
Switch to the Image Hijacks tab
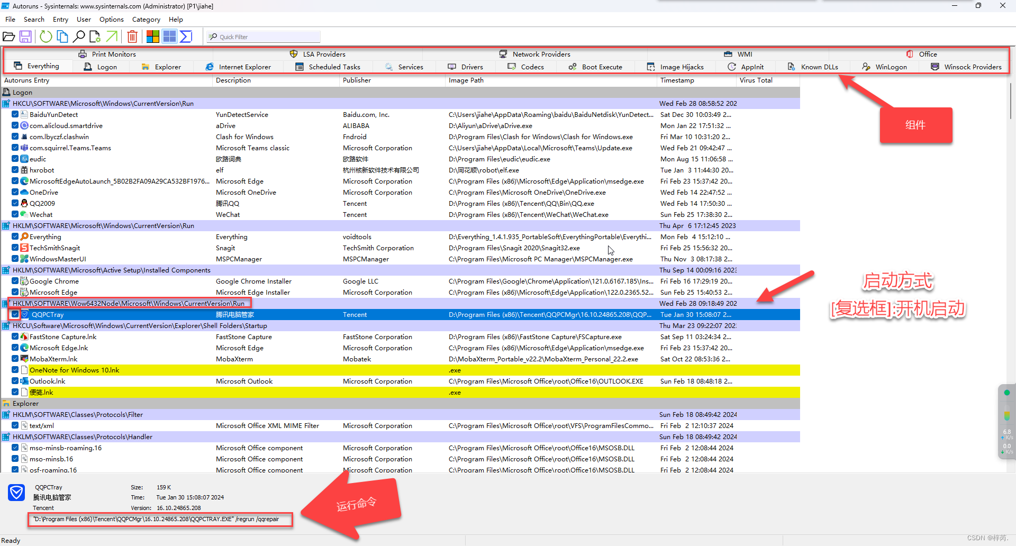pos(675,67)
